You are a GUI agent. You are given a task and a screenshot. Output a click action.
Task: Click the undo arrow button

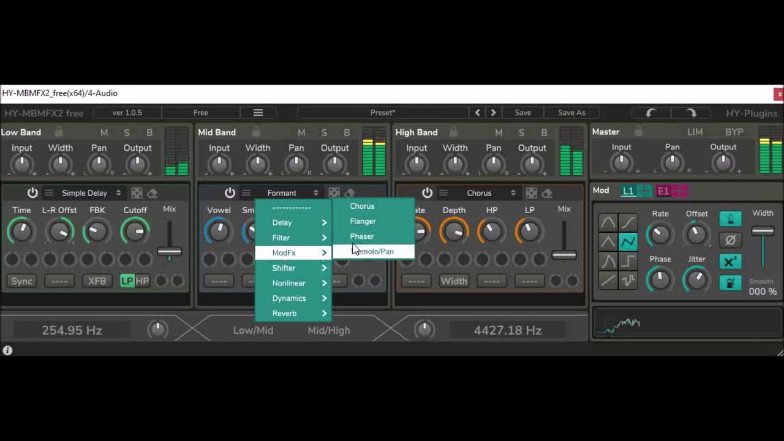tap(650, 113)
